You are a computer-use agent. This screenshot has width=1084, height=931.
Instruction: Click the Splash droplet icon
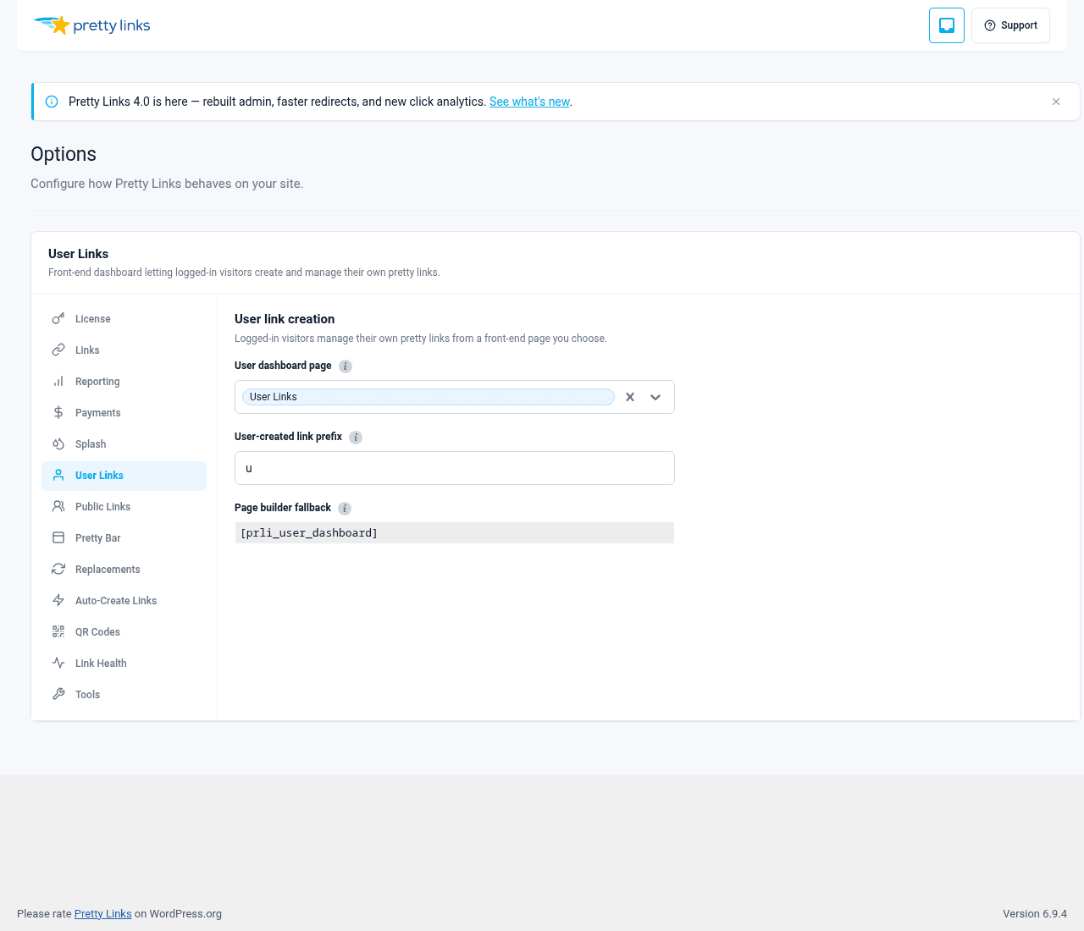pos(58,444)
